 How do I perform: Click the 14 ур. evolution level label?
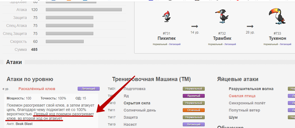195,32
